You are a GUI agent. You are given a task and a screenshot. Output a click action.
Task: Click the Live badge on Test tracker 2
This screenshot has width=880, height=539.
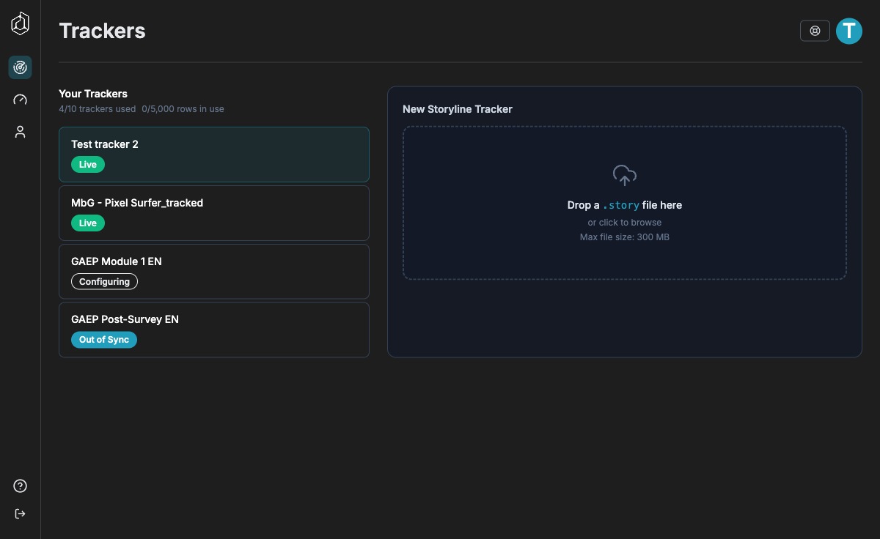pyautogui.click(x=88, y=165)
